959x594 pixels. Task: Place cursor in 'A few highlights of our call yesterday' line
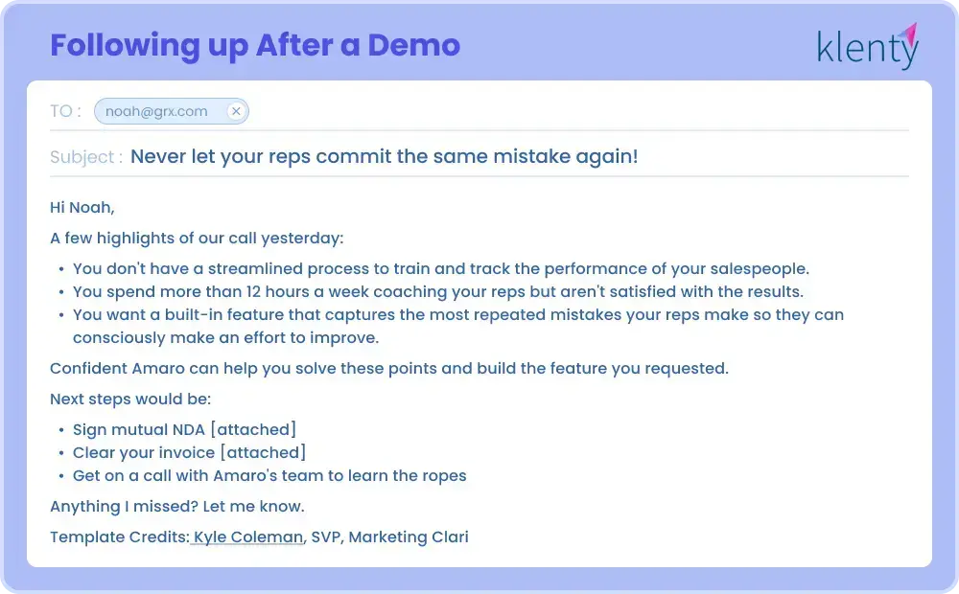click(197, 238)
